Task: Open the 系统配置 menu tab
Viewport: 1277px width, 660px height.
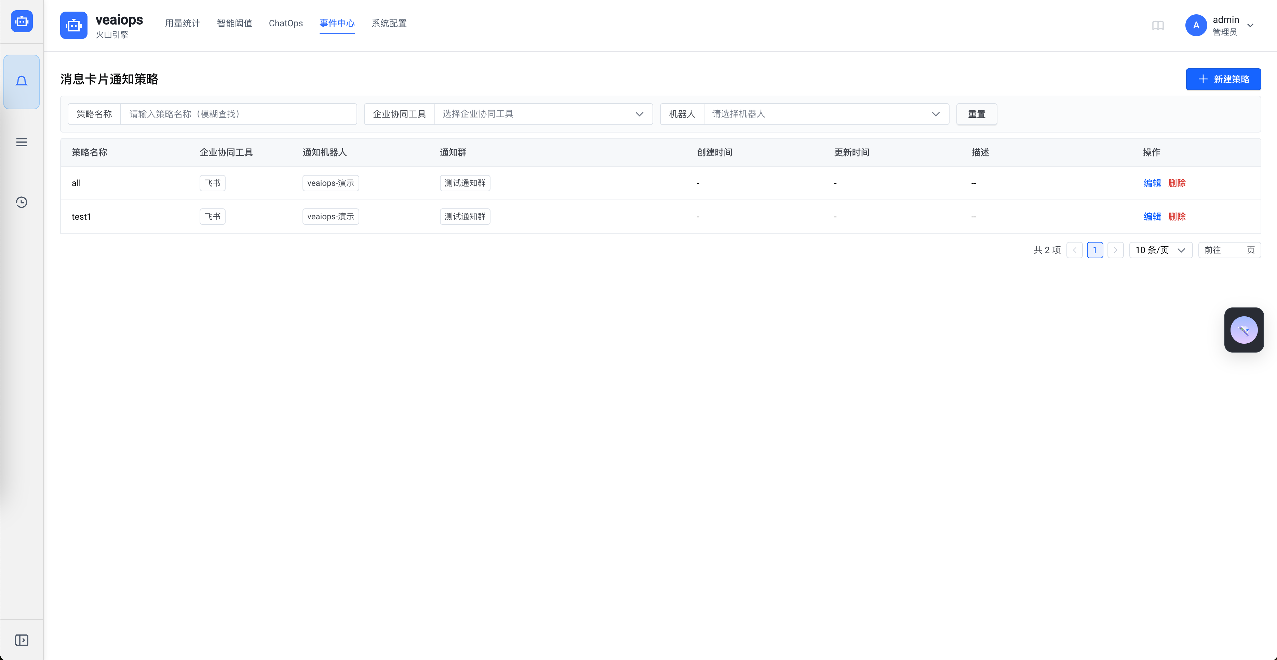Action: (389, 23)
